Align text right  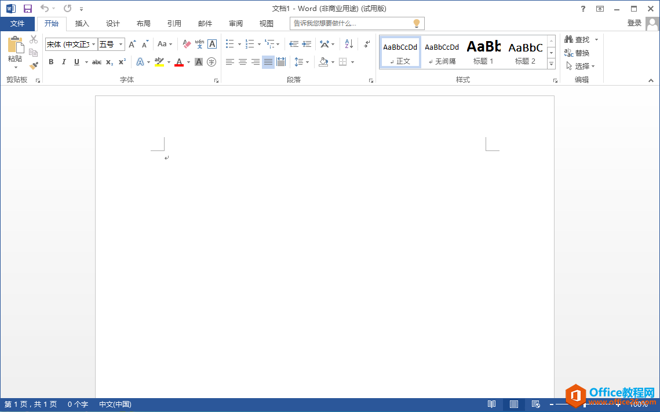[256, 62]
